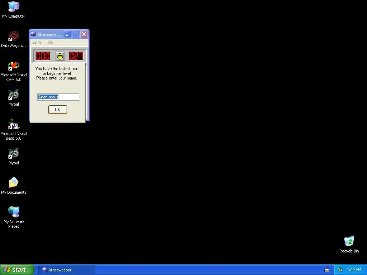Select the Mypal icon above Visual Basic
Screen dimensions: 367x275
pos(14,98)
